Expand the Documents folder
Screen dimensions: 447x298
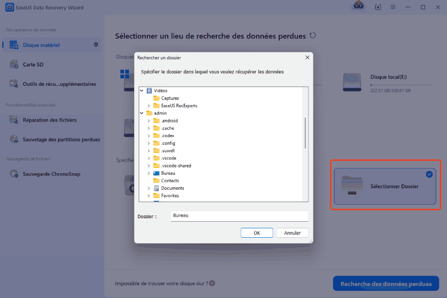[x=149, y=188]
